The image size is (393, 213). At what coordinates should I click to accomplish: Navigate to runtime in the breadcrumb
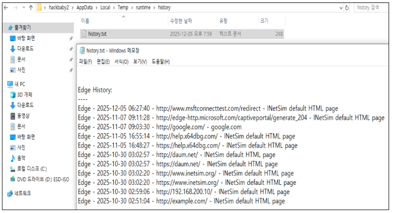(x=143, y=7)
